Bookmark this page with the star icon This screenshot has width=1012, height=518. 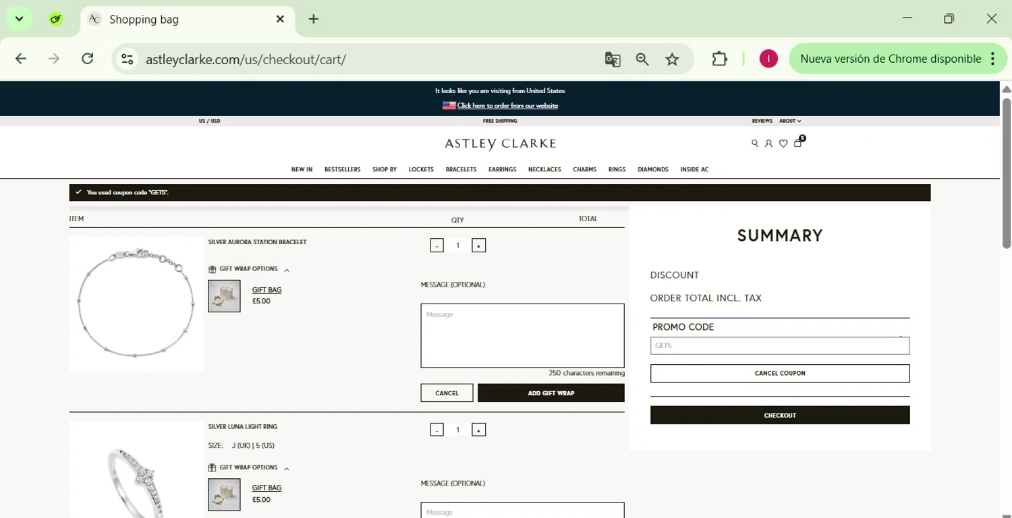(672, 59)
